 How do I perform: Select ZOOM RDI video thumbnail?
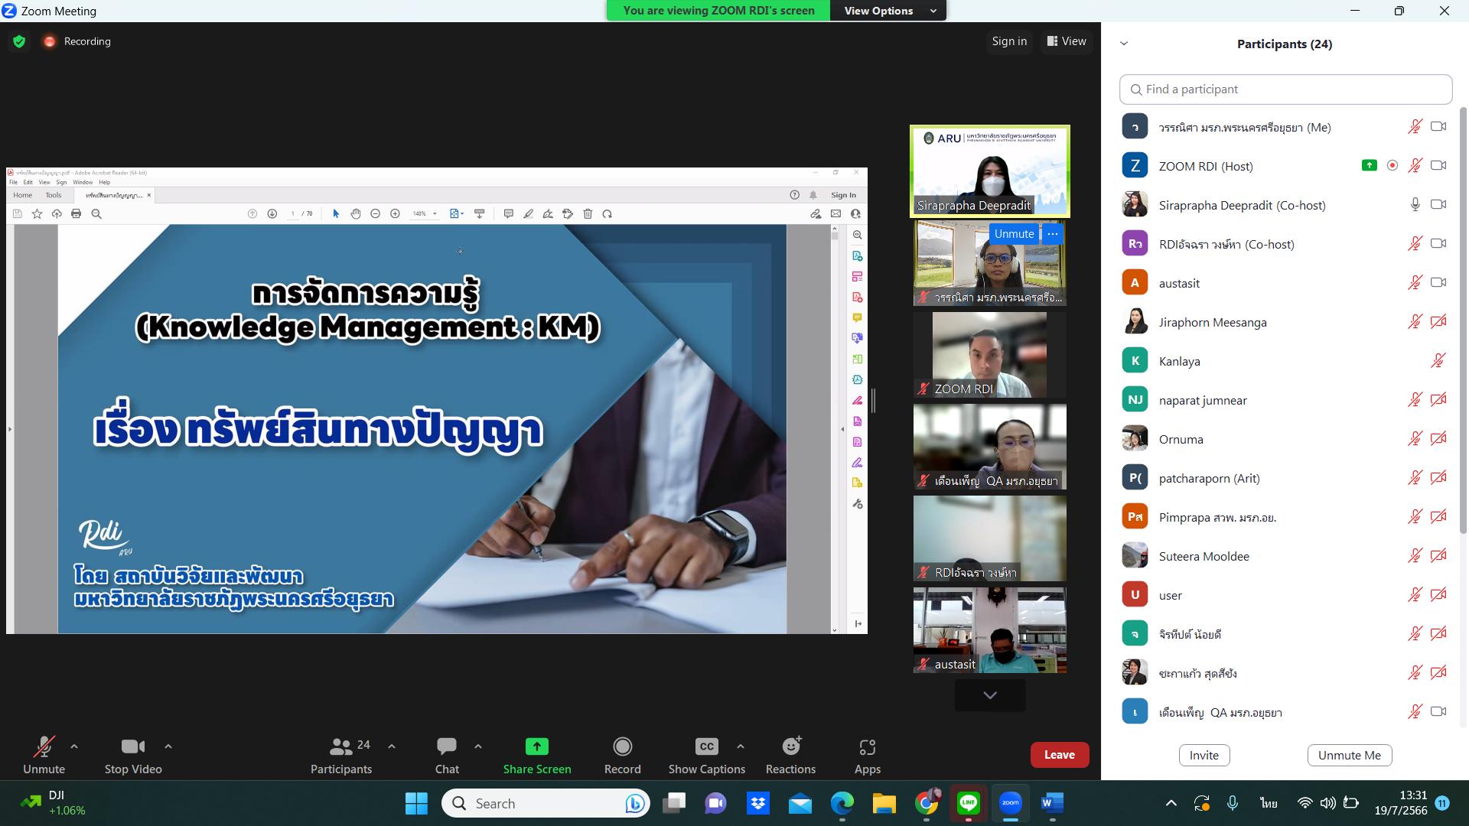point(990,354)
